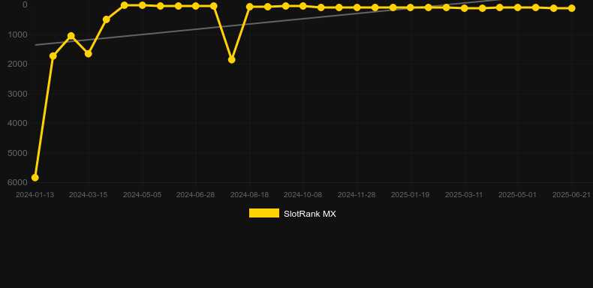Click the yellow SlotRank MX legend swatch

click(264, 213)
